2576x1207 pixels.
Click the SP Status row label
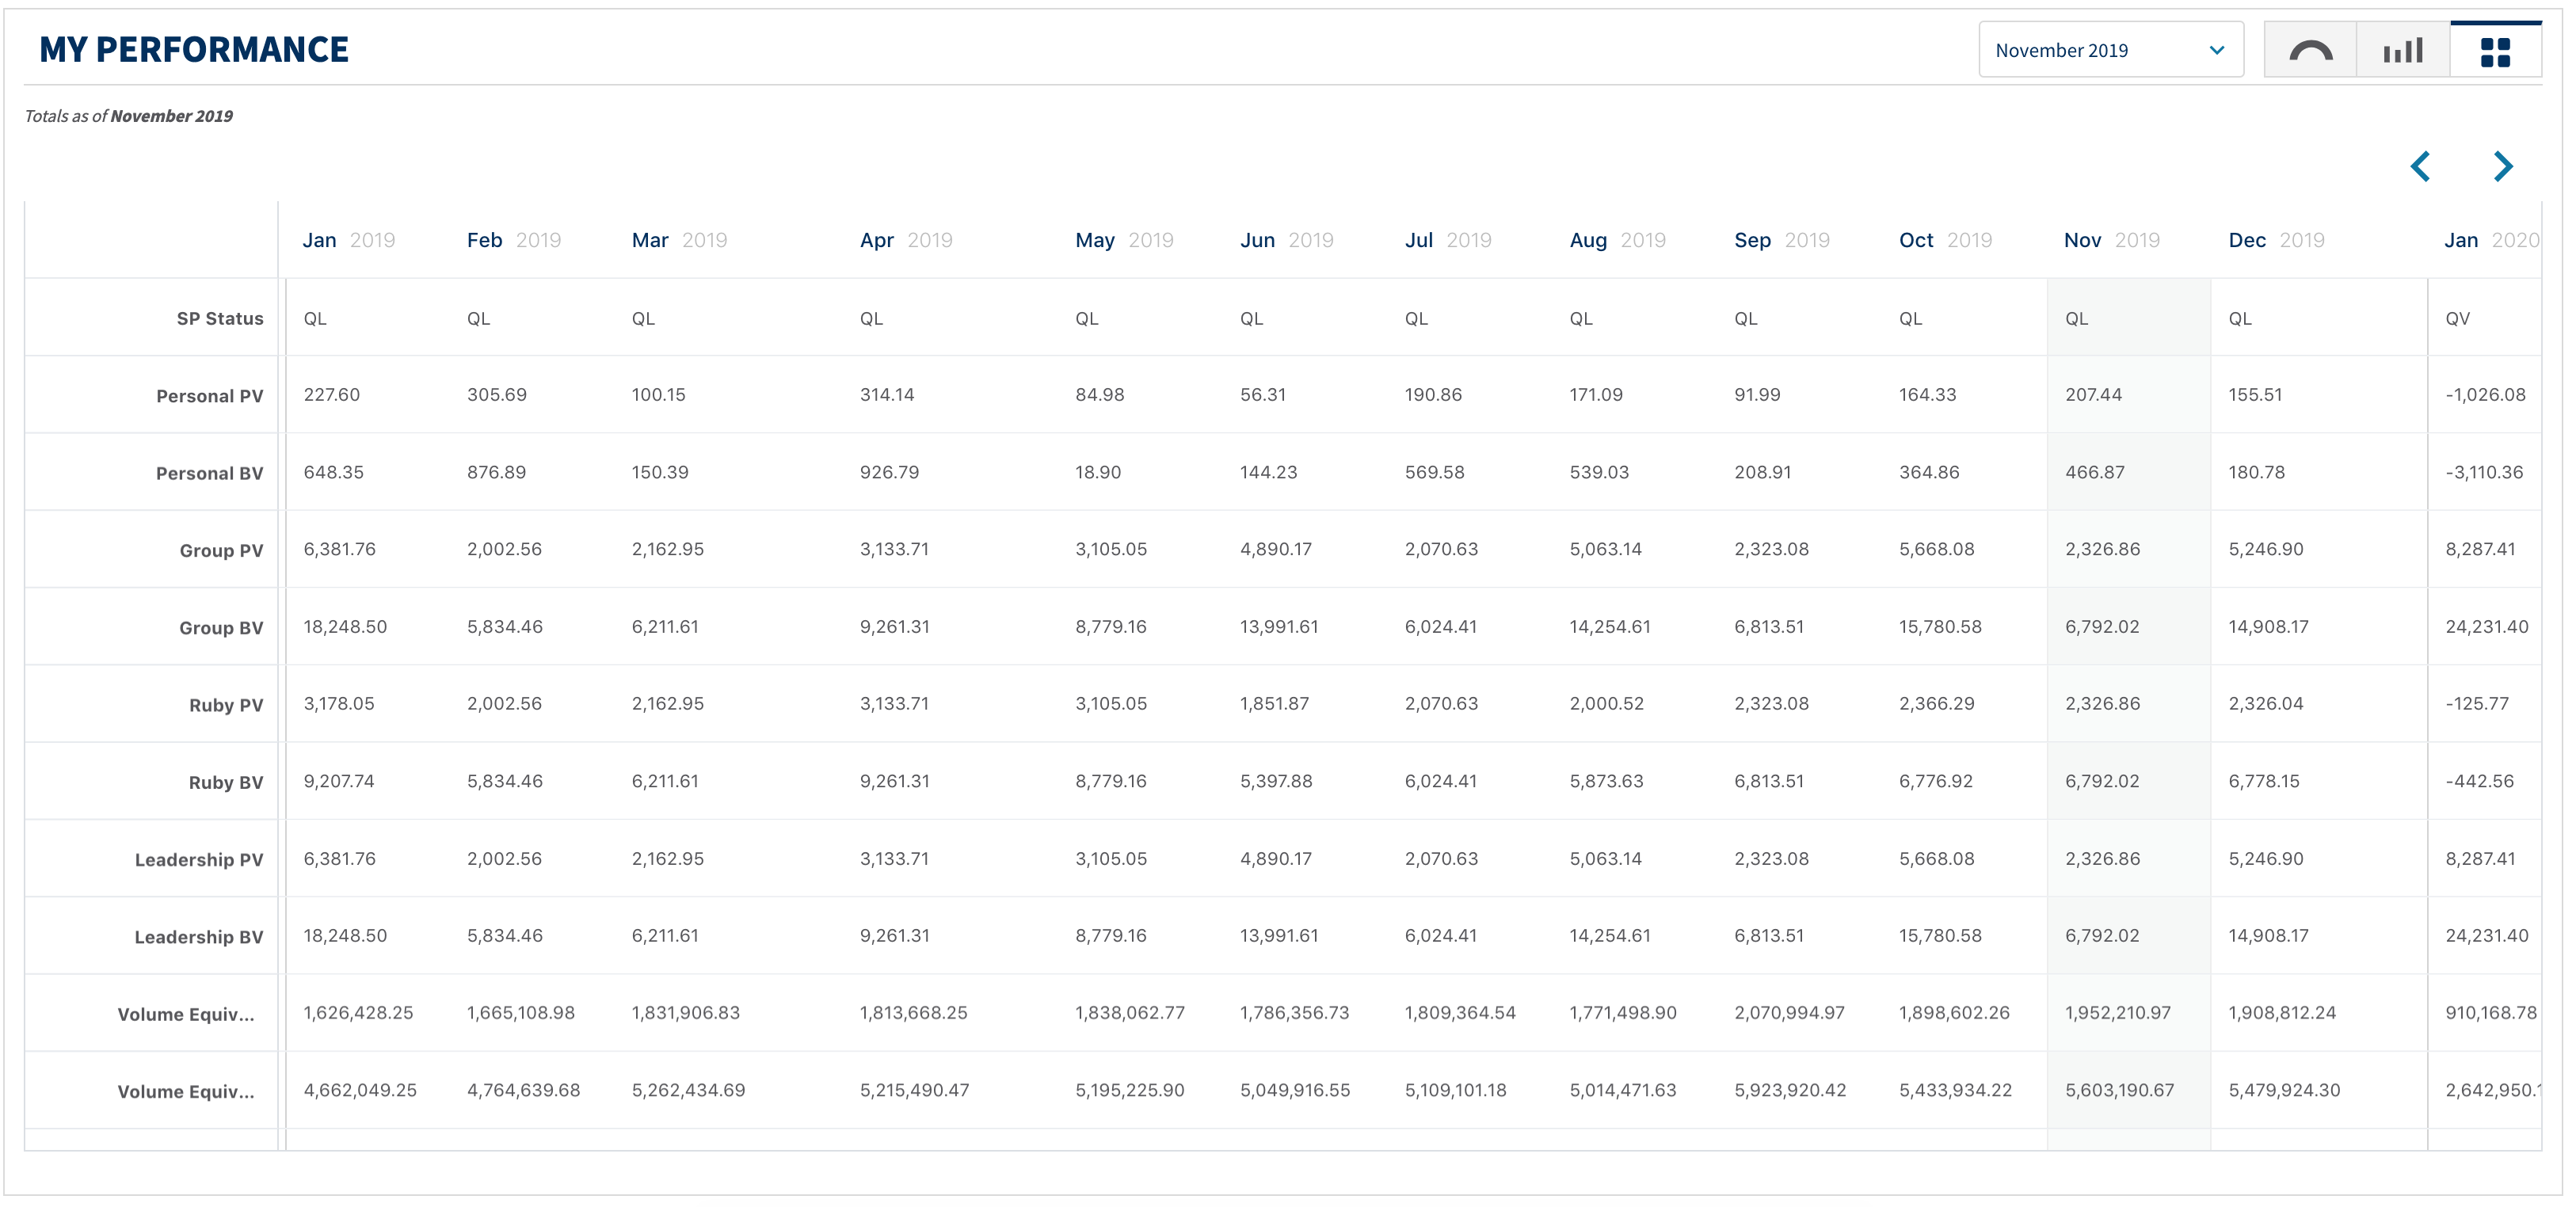coord(220,319)
